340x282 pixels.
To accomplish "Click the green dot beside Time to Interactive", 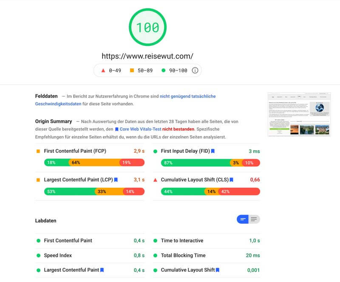I will click(155, 241).
